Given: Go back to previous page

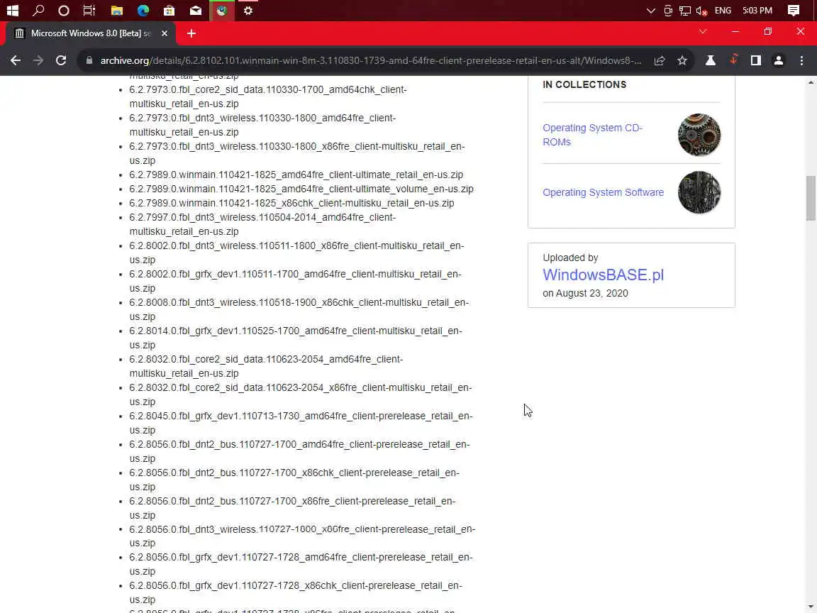Looking at the screenshot, I should [16, 60].
